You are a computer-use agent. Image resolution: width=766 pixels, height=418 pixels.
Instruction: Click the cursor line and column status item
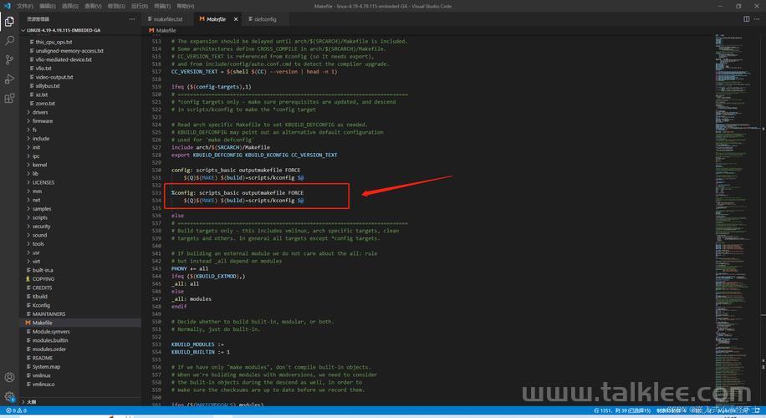[622, 410]
